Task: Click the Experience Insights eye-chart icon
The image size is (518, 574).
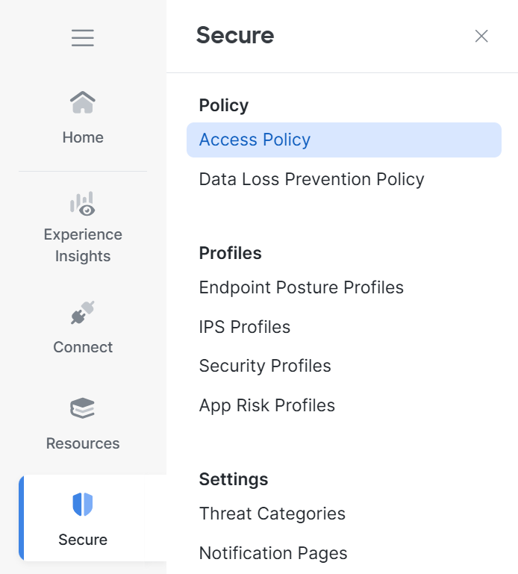Action: (83, 204)
